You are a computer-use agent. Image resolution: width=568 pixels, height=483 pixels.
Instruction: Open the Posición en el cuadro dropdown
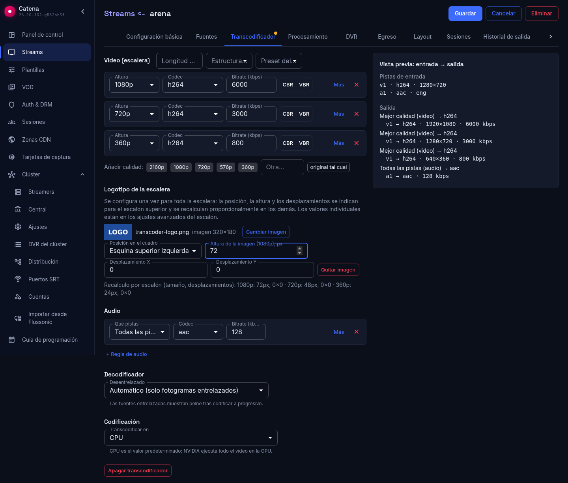coord(153,251)
